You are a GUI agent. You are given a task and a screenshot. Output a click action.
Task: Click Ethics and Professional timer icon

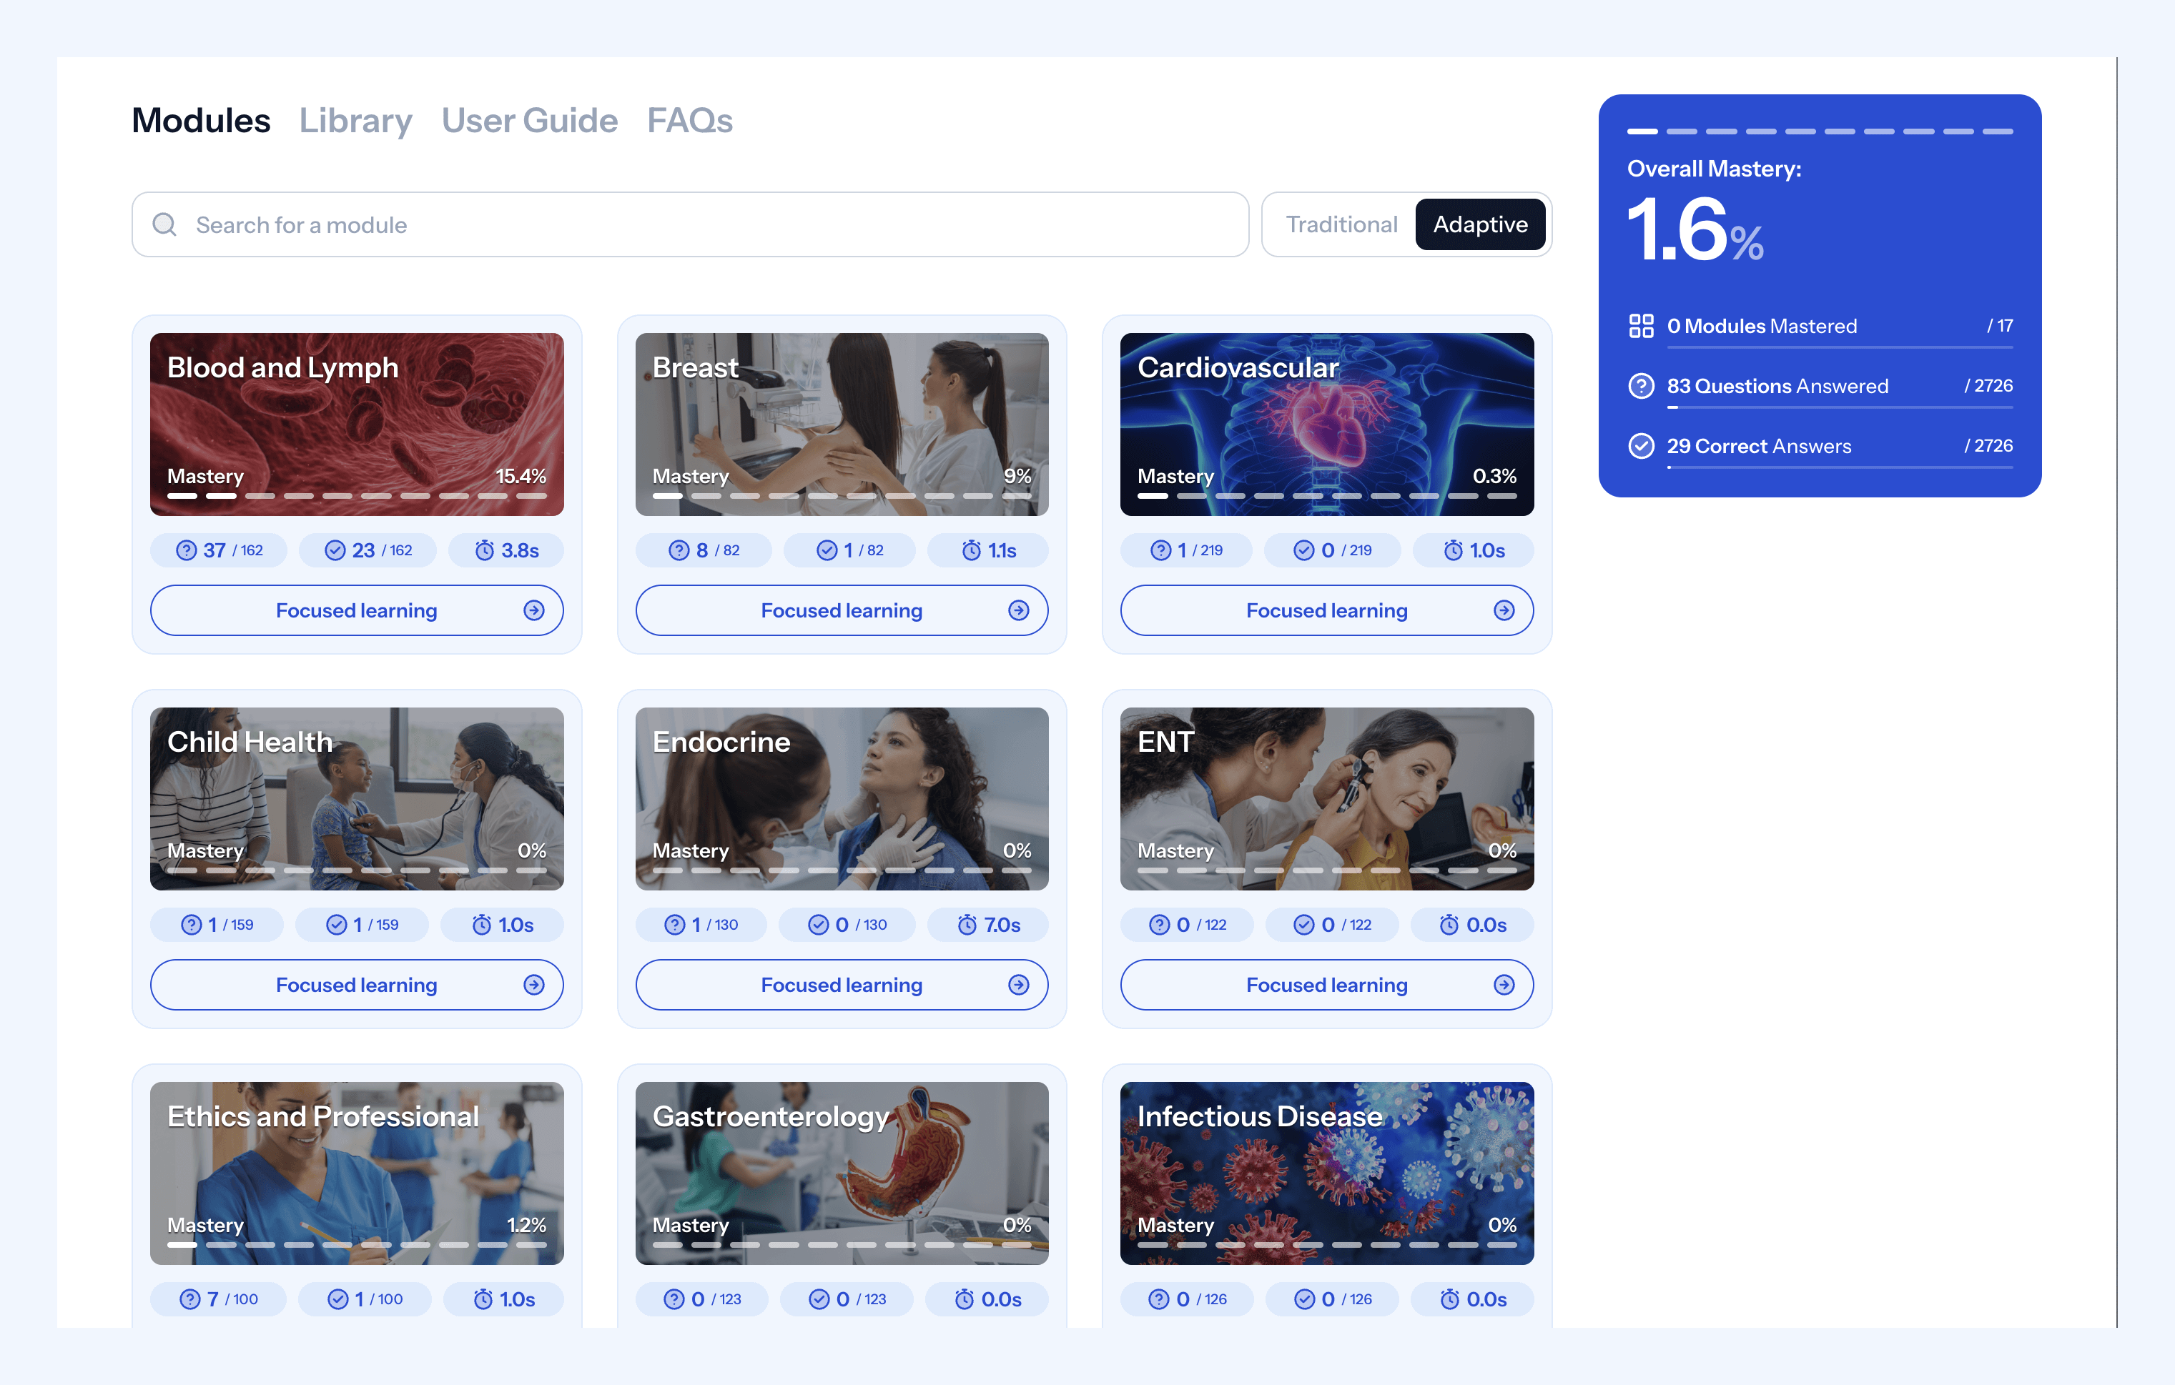(x=483, y=1299)
